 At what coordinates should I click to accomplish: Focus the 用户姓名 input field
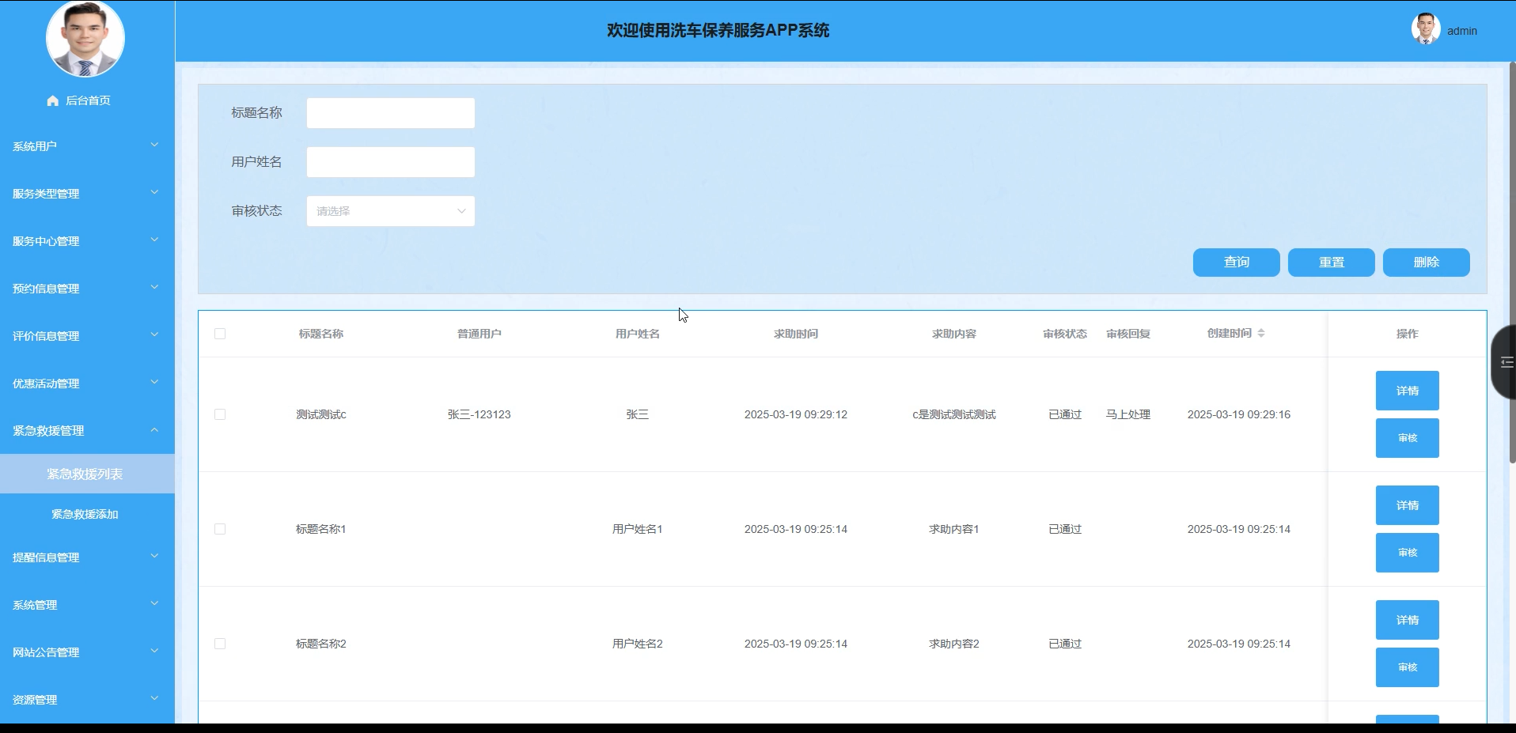[x=391, y=162]
